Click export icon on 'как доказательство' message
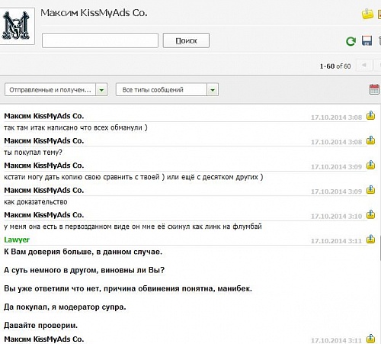The width and height of the screenshot is (381, 344). click(370, 189)
